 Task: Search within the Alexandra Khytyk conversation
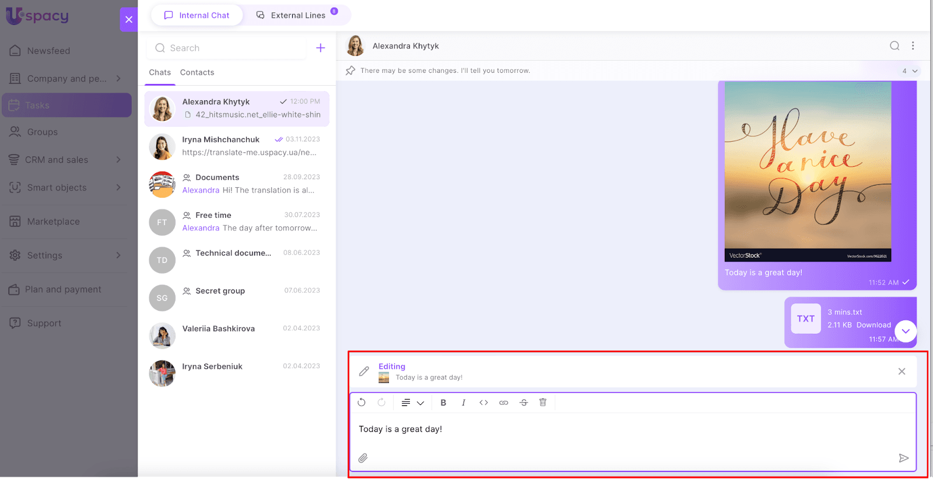pos(895,46)
